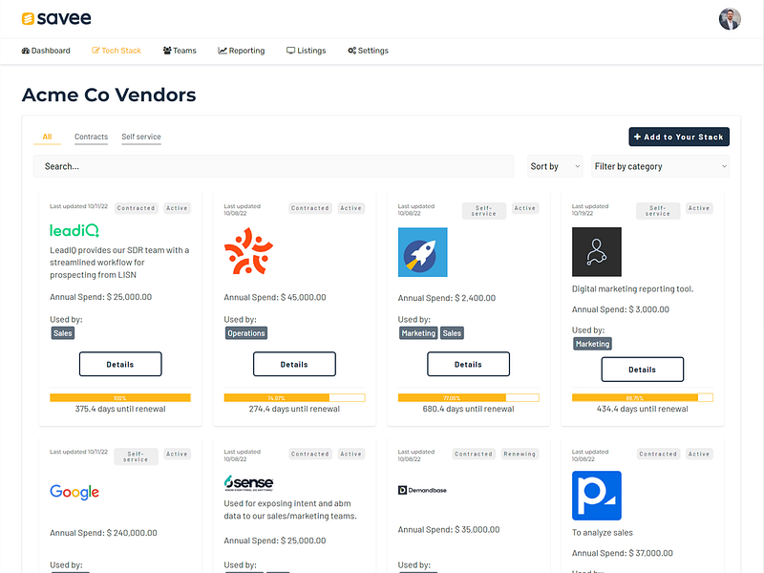
Task: Click 'Annual Spend: $ 240,000.00' text
Action: coord(103,533)
